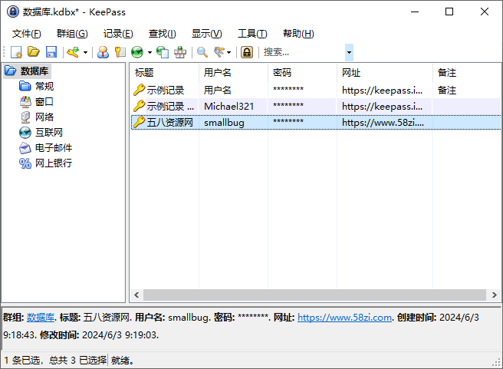
Task: Expand the Open URL dropdown arrow
Action: (x=150, y=52)
